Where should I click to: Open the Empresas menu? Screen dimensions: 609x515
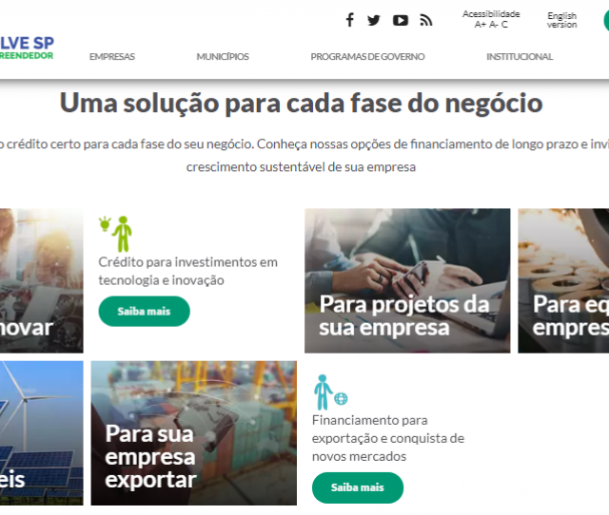coord(112,57)
